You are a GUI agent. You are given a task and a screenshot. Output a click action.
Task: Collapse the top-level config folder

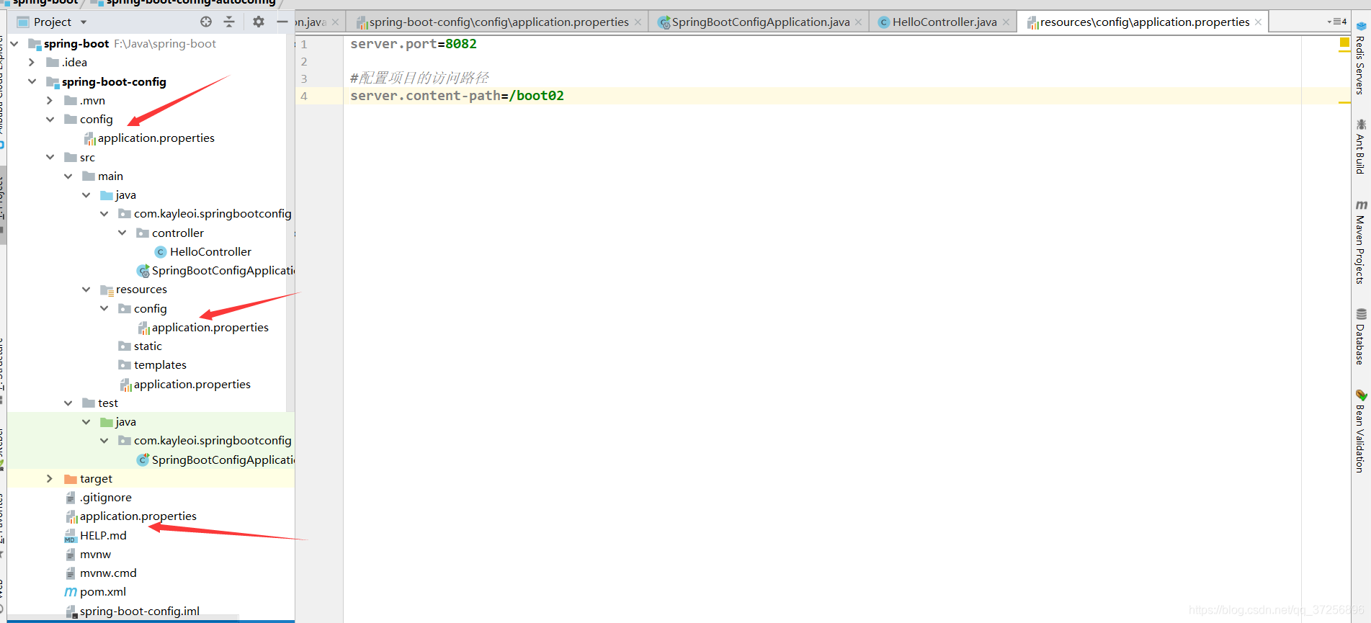point(50,120)
